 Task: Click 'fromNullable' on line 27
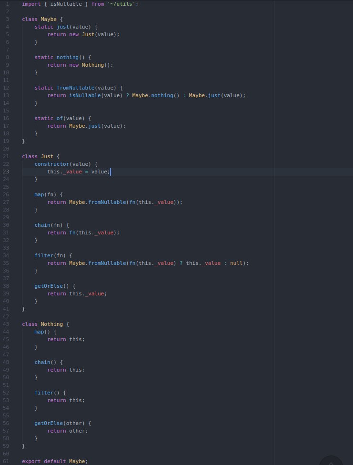pyautogui.click(x=107, y=202)
